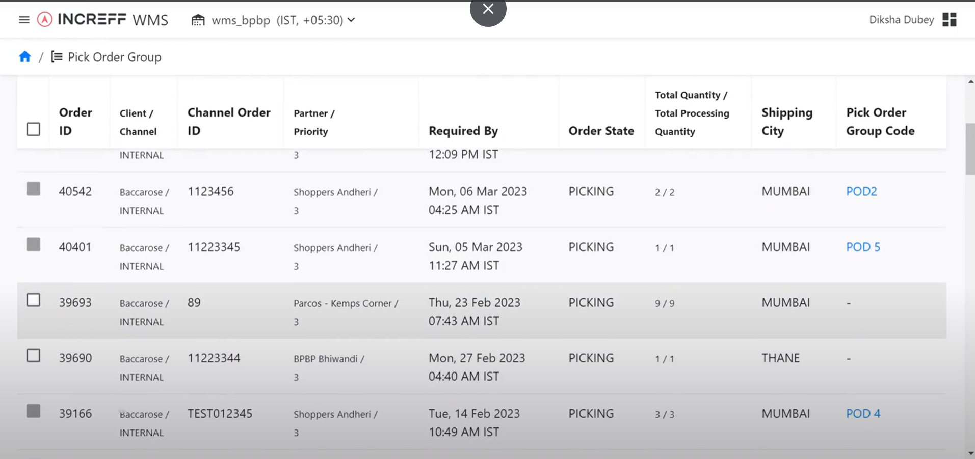The image size is (975, 459).
Task: Click the warehouse building icon beside wms_bpbp
Action: [198, 20]
